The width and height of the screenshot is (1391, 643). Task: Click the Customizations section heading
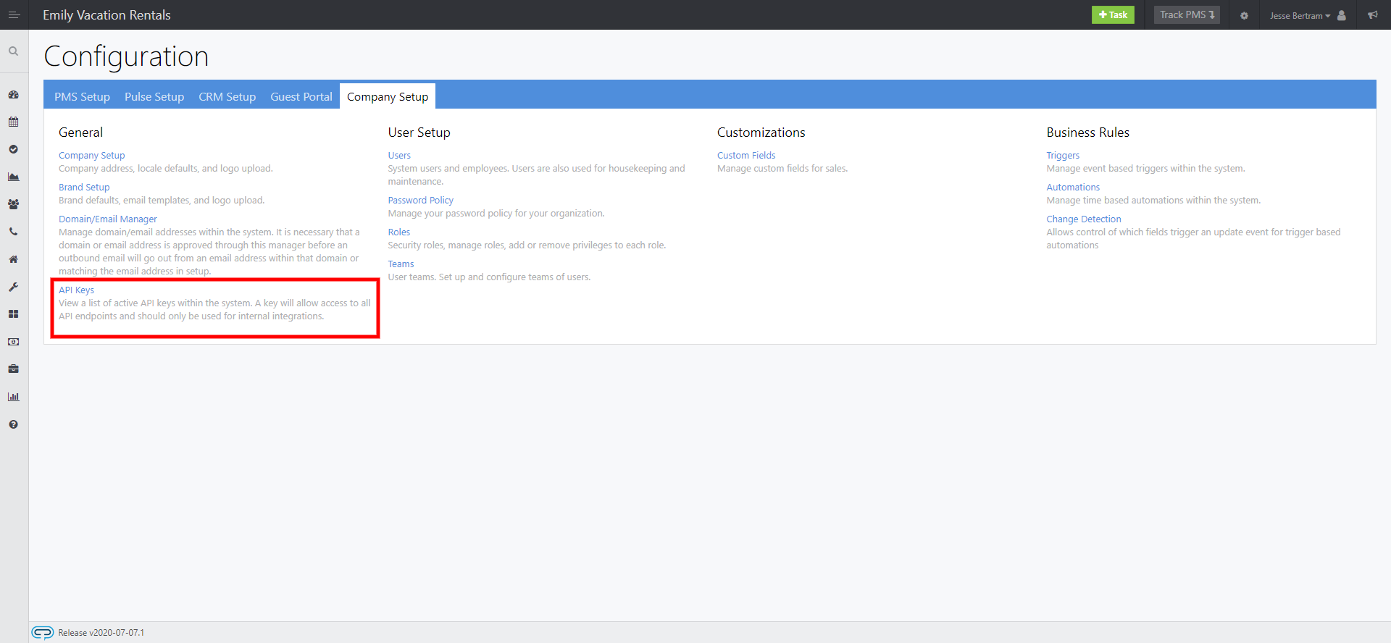pyautogui.click(x=761, y=132)
